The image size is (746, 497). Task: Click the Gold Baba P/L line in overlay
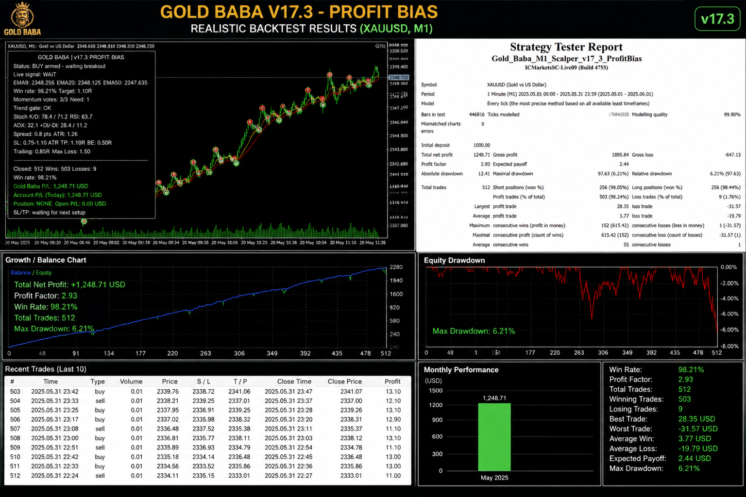pos(51,186)
